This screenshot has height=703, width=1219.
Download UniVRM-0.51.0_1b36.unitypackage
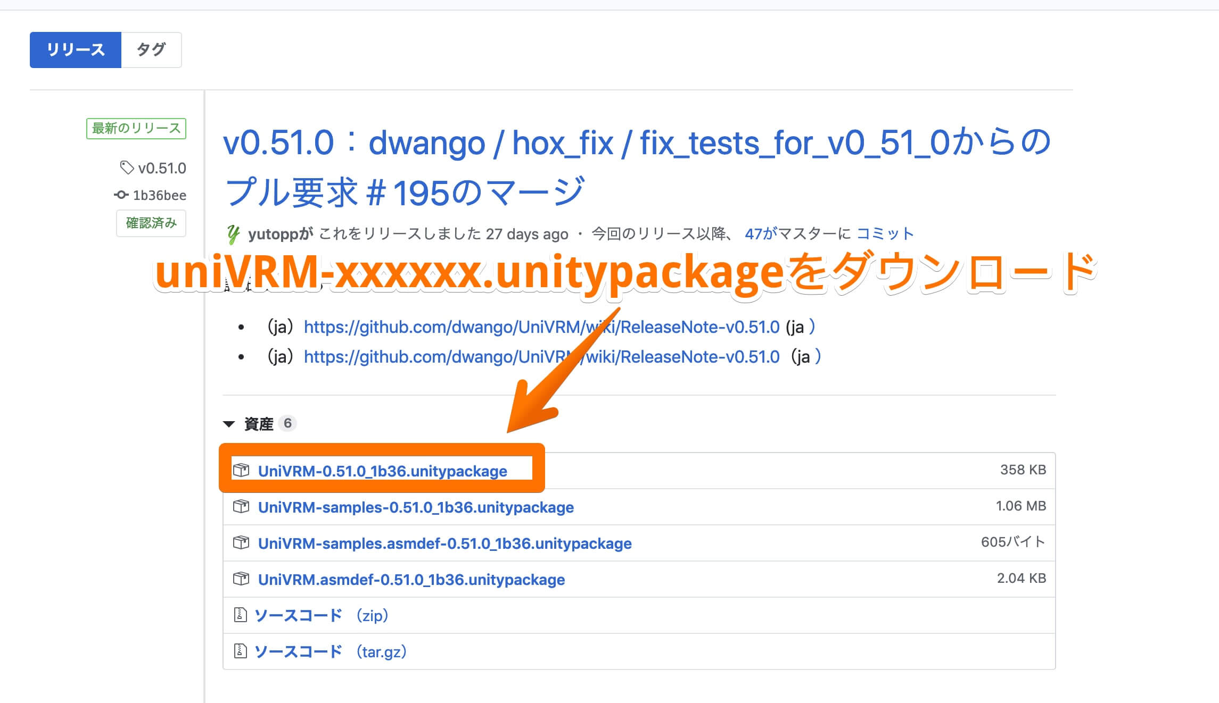[382, 471]
